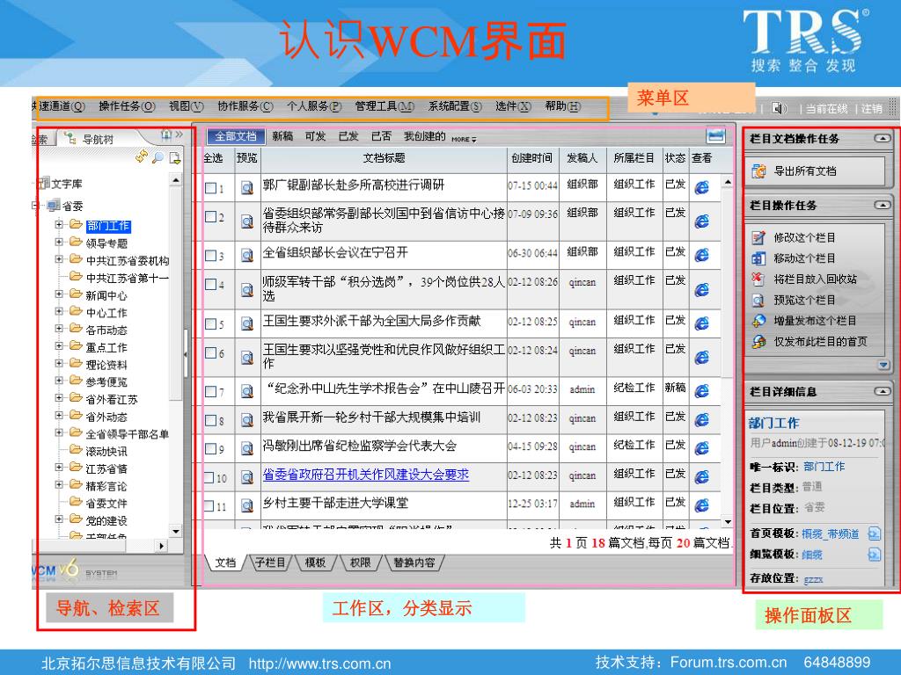Click the blue view switch icon above table
Screen dimensions: 901x675
pyautogui.click(x=715, y=136)
